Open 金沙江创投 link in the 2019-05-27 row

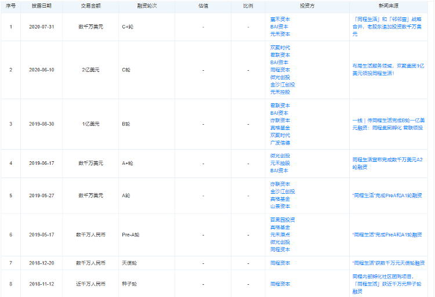[282, 191]
